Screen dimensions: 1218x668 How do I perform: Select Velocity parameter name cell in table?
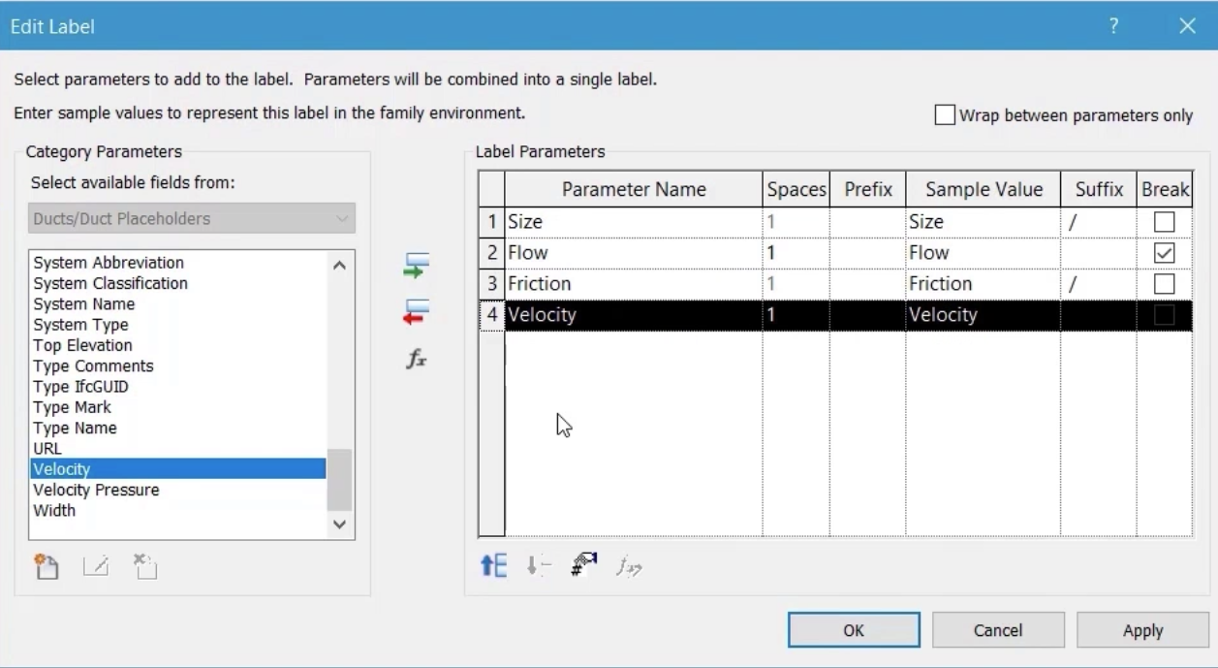tap(634, 315)
